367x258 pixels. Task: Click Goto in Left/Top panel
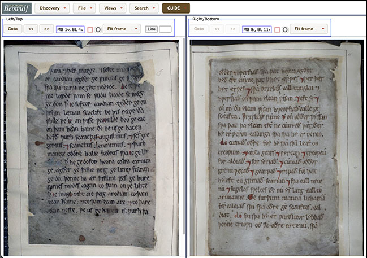tap(12, 29)
